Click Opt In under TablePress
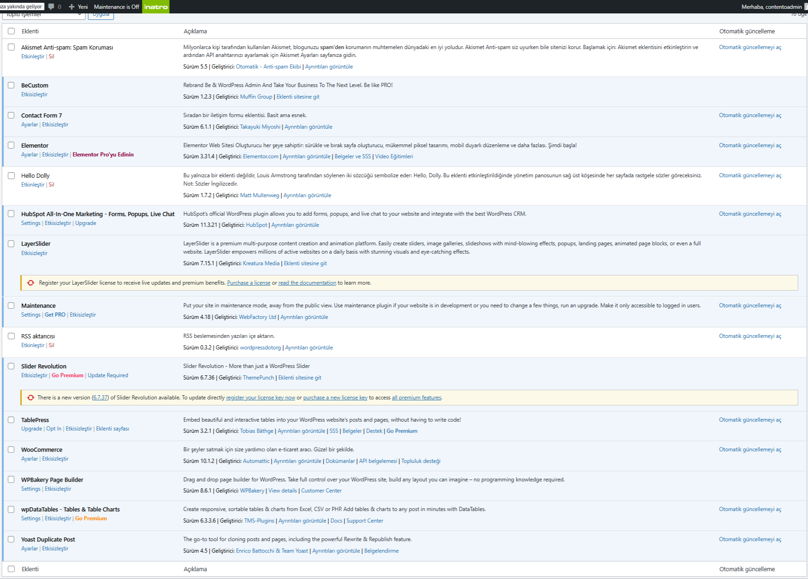Image resolution: width=808 pixels, height=579 pixels. pyautogui.click(x=54, y=429)
